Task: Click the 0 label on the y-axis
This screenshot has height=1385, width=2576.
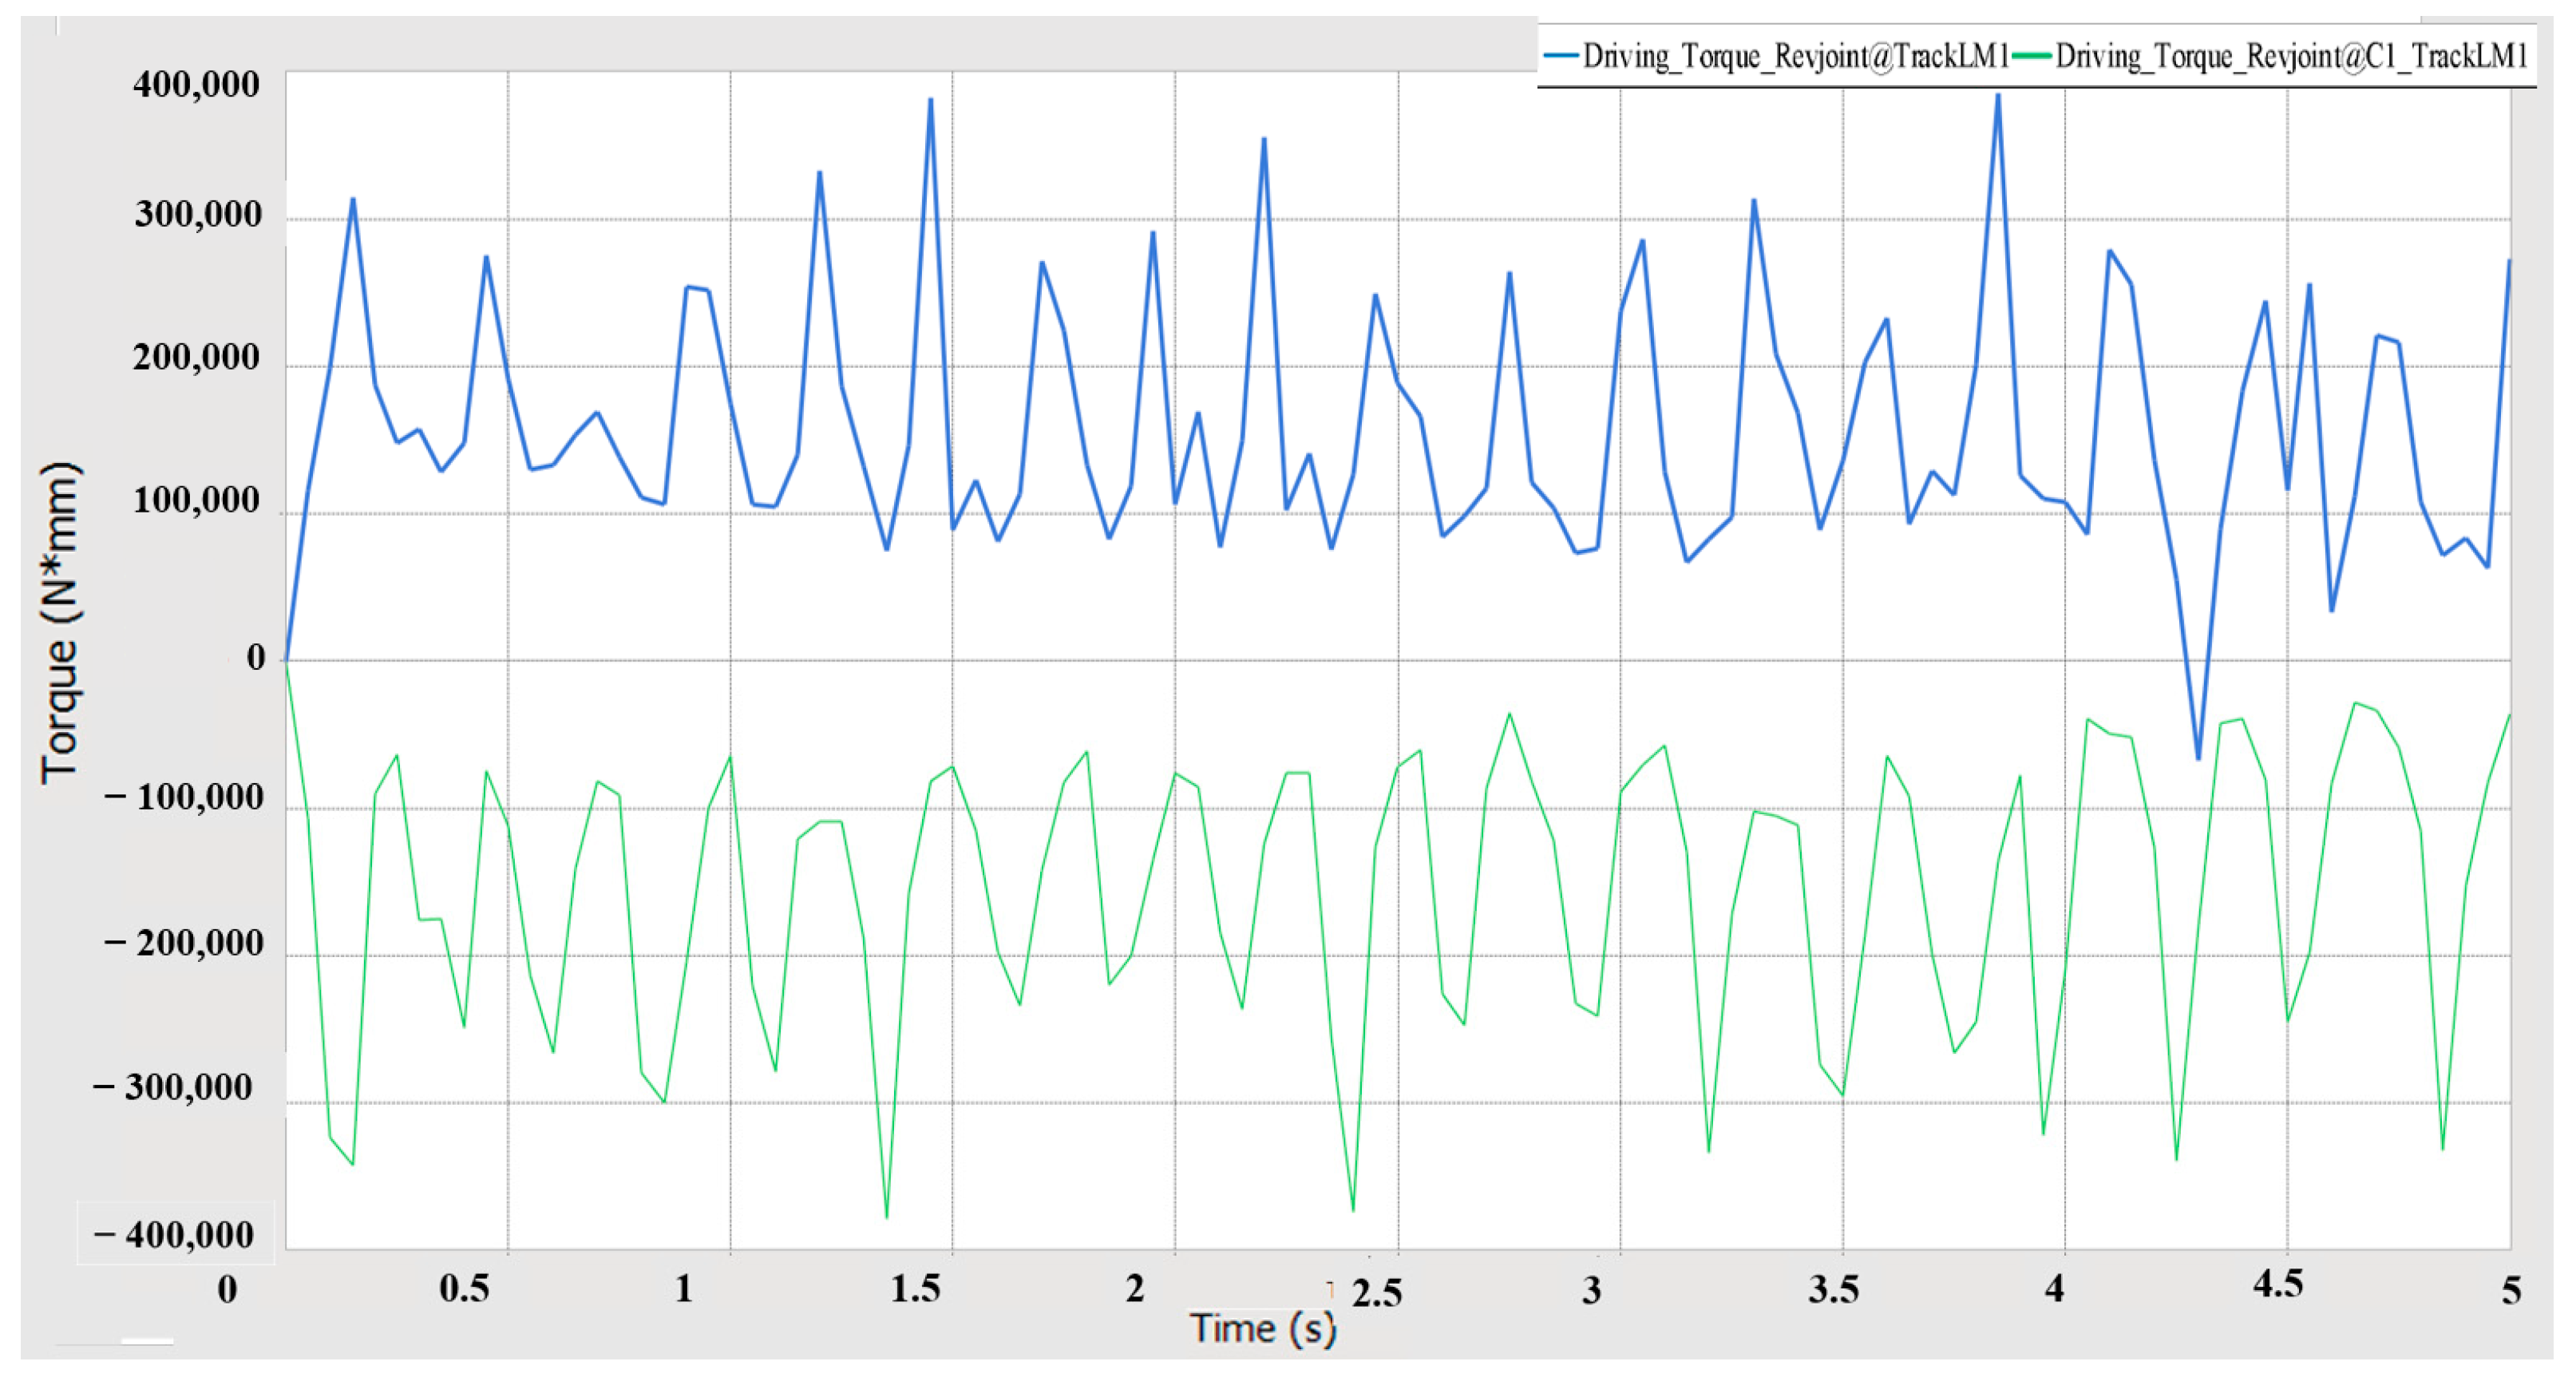Action: point(256,657)
